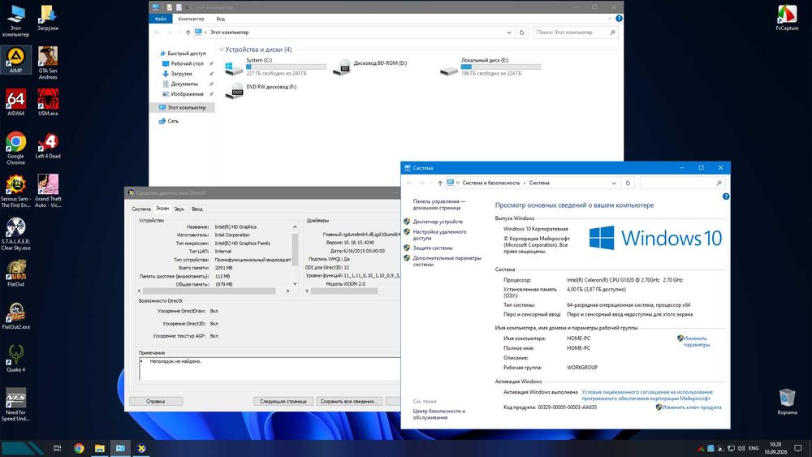
Task: Open GTA San Andreas desktop shortcut
Action: click(x=48, y=63)
